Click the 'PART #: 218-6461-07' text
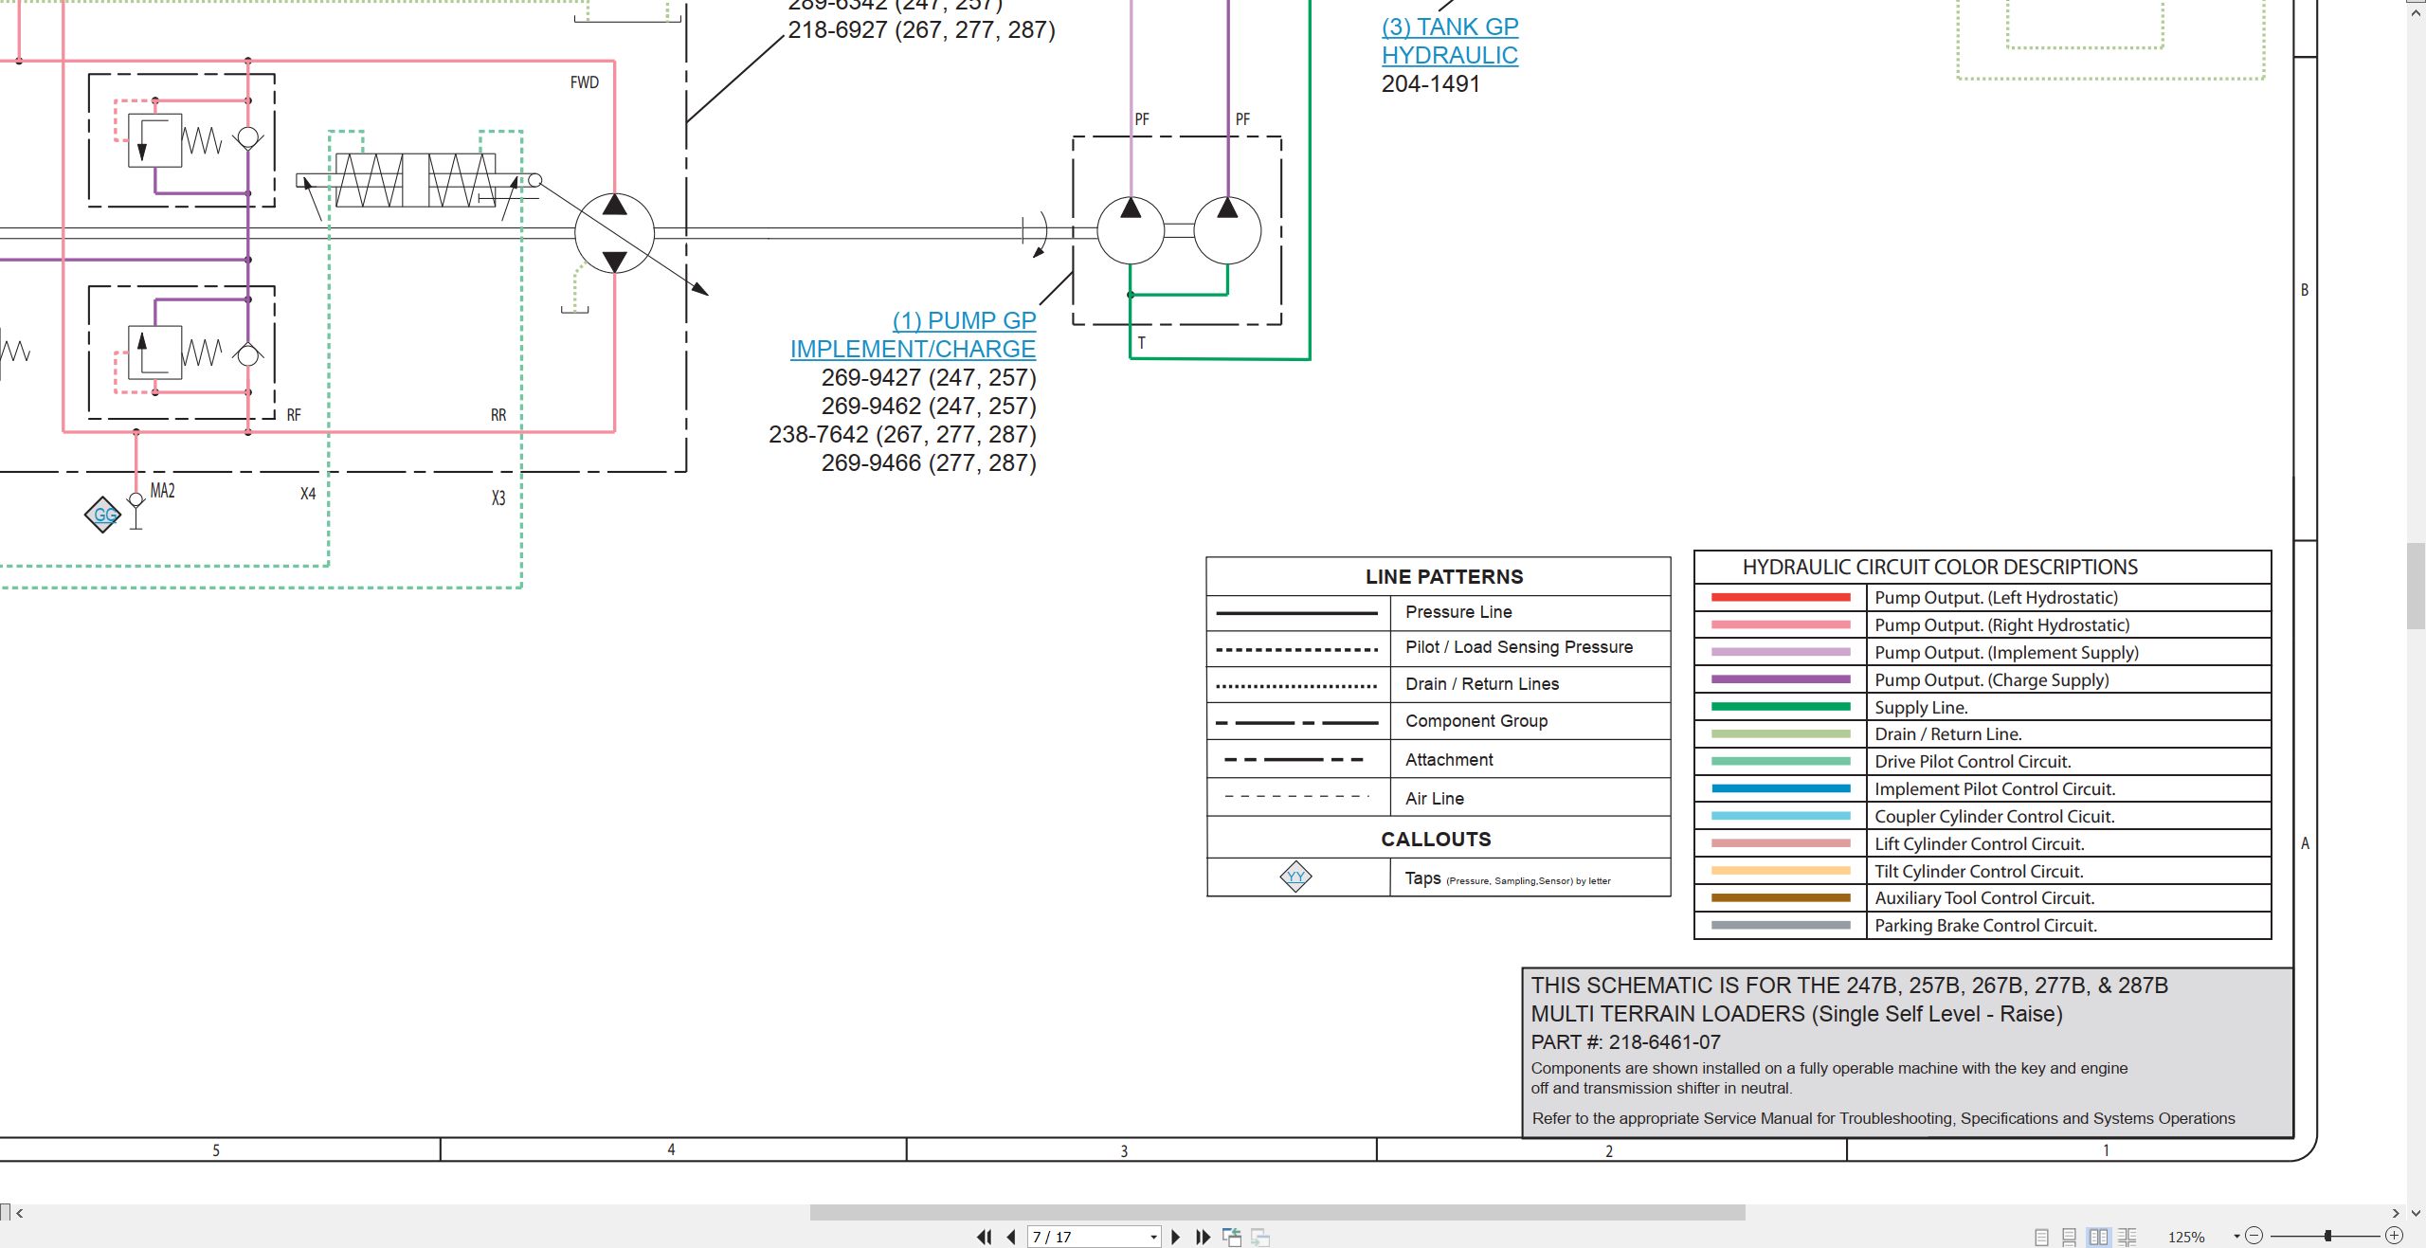The image size is (2426, 1248). coord(1625,1041)
